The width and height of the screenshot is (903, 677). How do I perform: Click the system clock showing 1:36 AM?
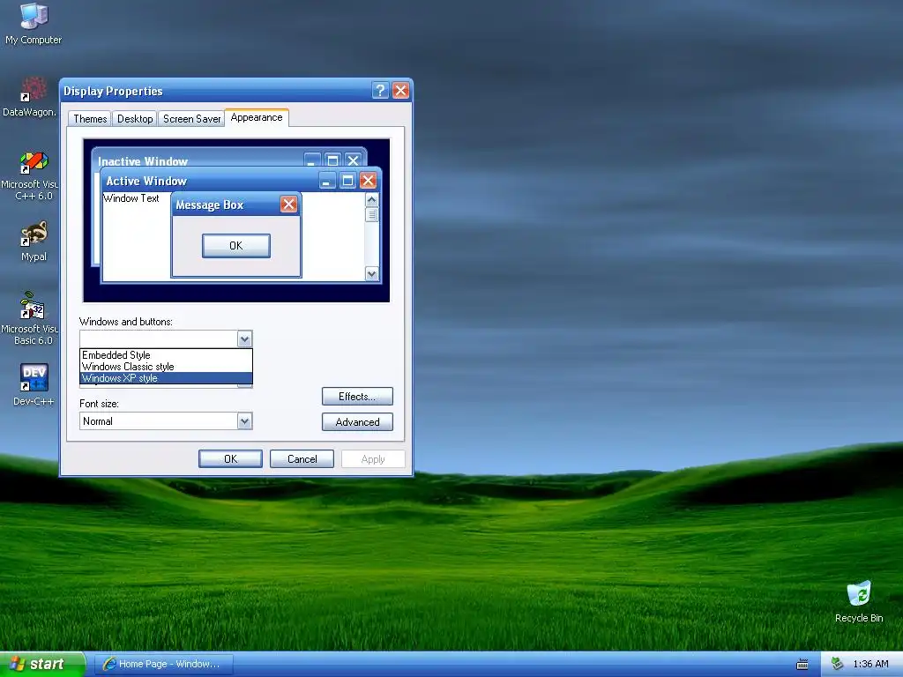coord(870,664)
